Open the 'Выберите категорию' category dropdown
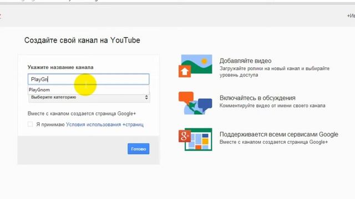 tap(89, 97)
